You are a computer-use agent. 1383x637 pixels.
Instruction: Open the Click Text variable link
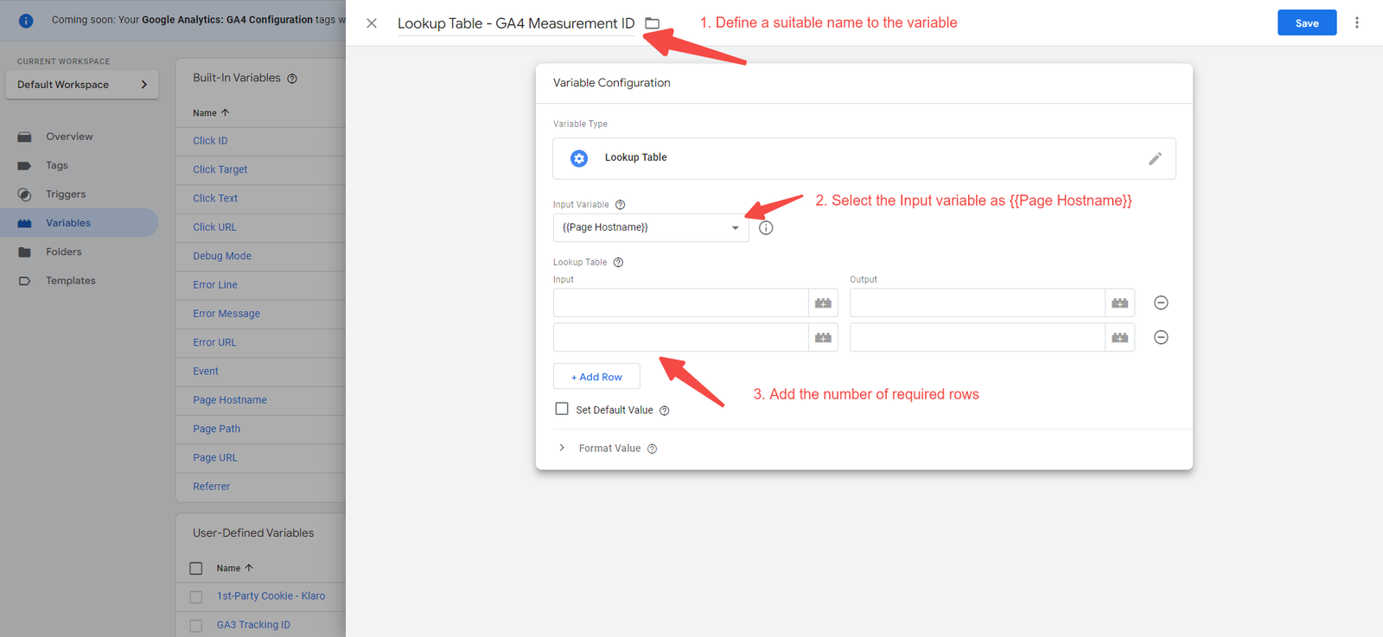pos(215,199)
